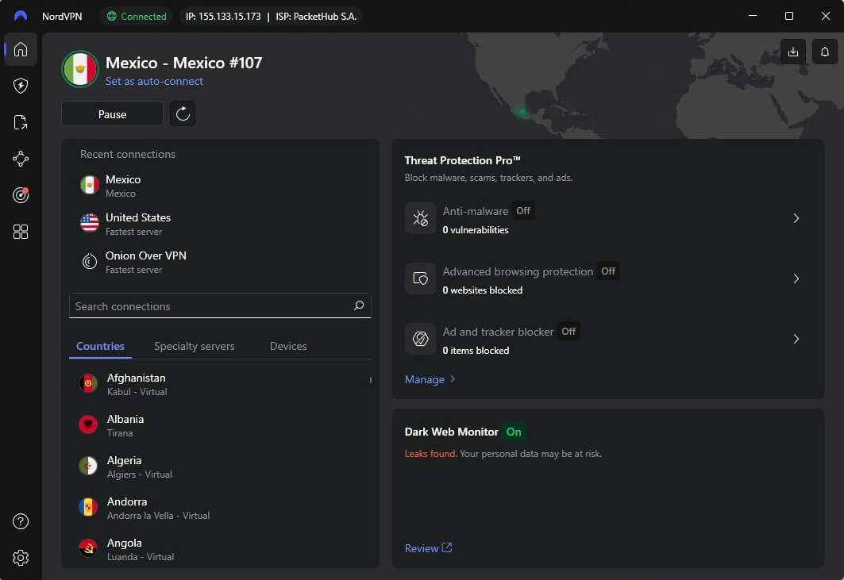Open the file sharing sidebar icon

[x=20, y=122]
